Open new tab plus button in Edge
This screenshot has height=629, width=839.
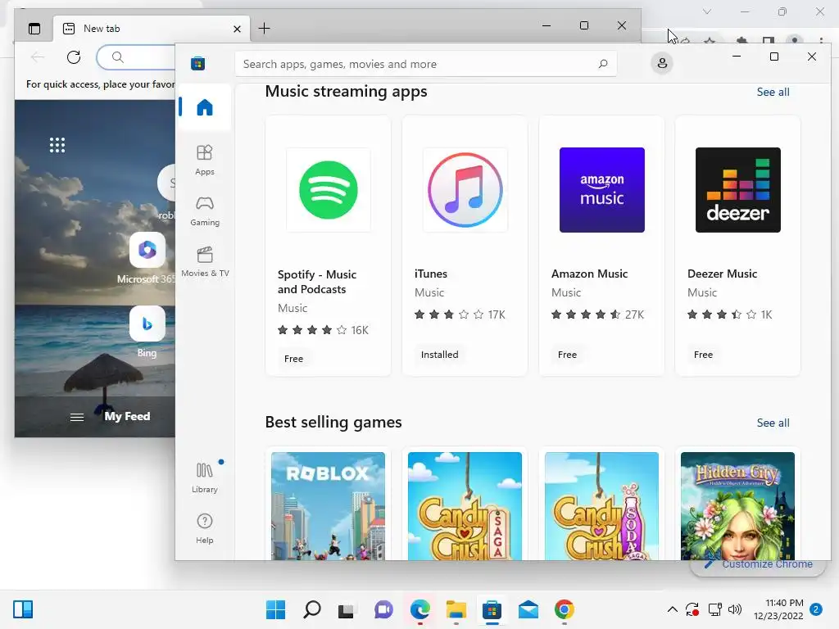265,29
